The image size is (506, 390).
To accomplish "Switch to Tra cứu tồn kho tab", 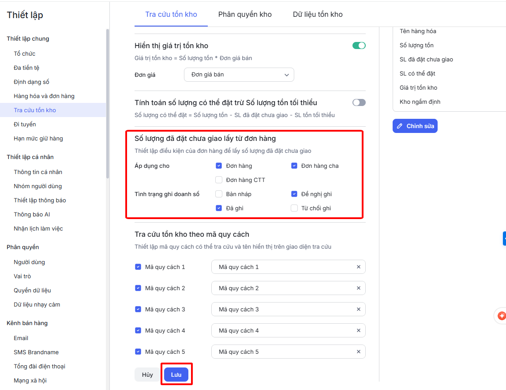I will 171,14.
